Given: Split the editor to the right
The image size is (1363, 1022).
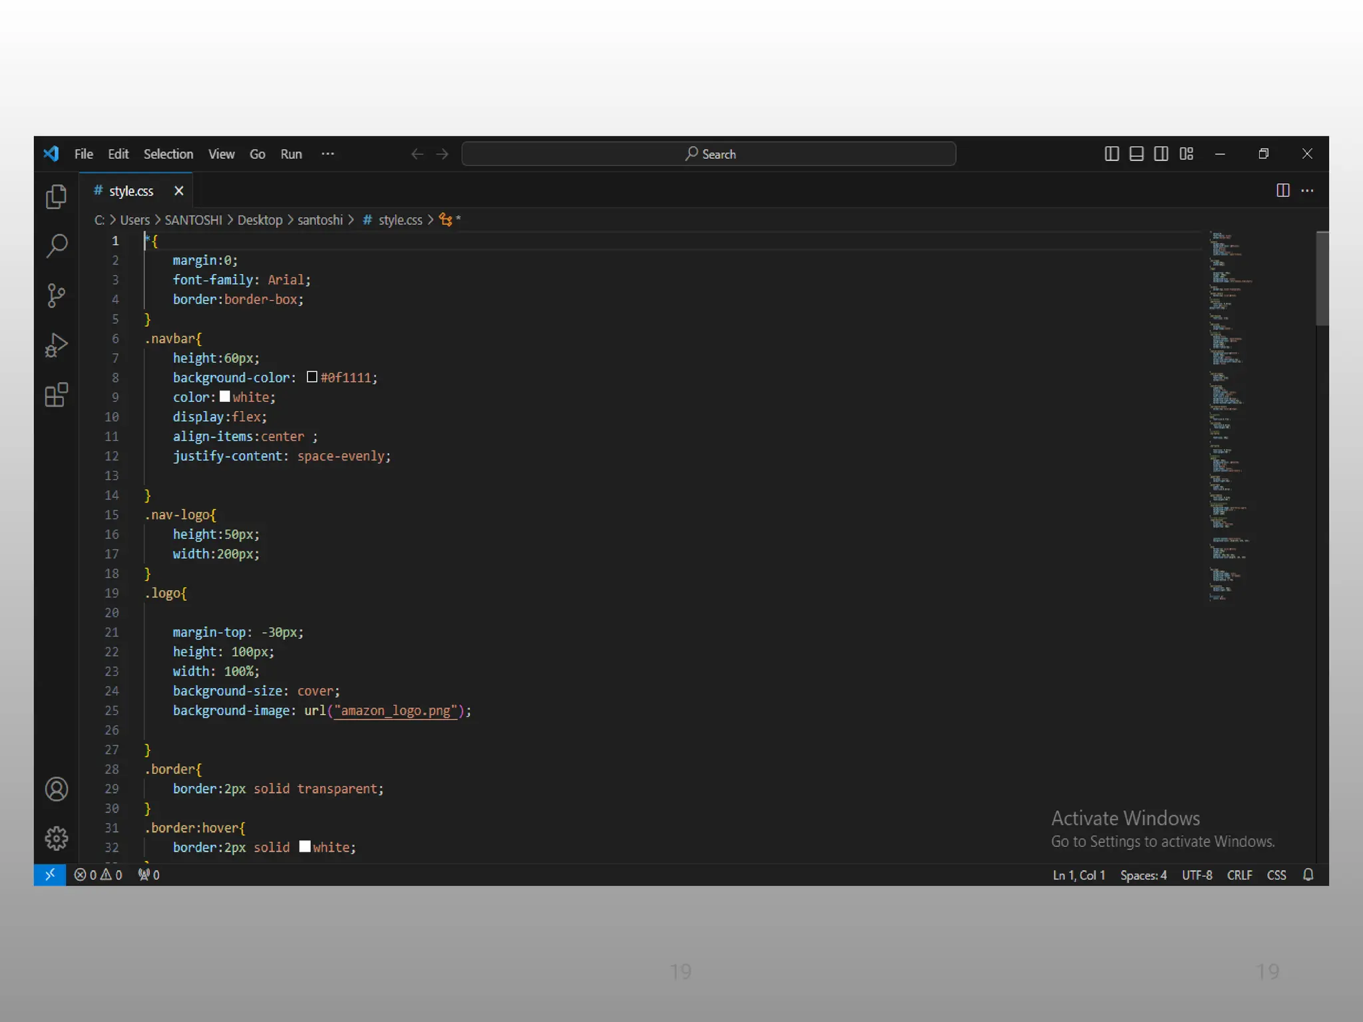Looking at the screenshot, I should (x=1283, y=191).
